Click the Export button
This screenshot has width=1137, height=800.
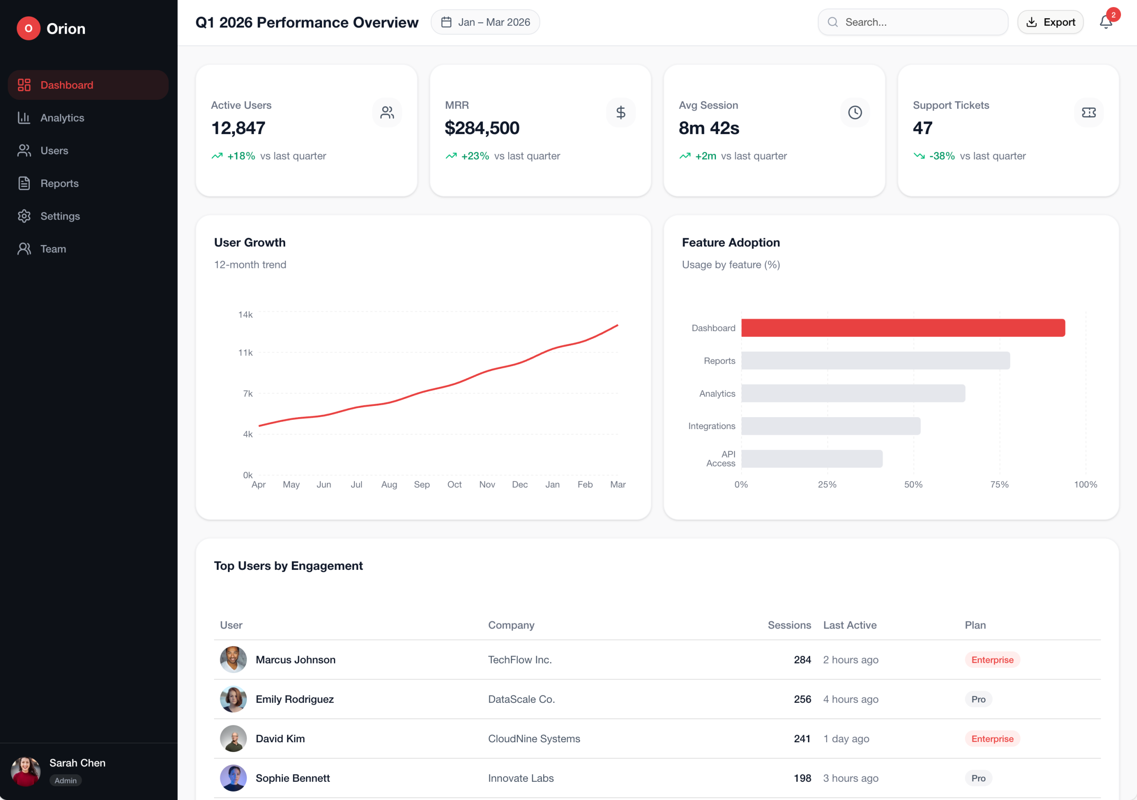tap(1050, 22)
